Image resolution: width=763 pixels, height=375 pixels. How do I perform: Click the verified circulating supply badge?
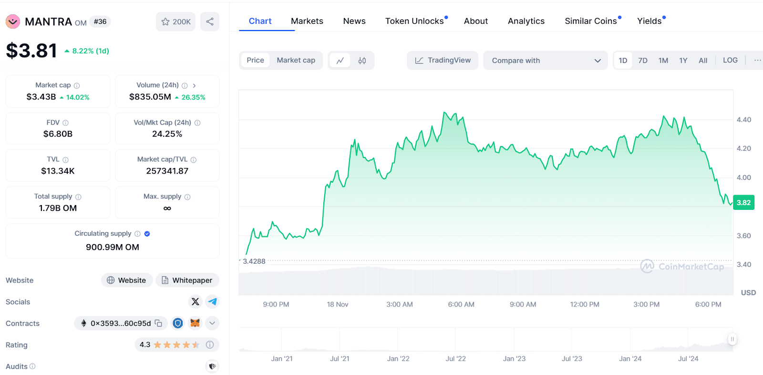coord(147,234)
